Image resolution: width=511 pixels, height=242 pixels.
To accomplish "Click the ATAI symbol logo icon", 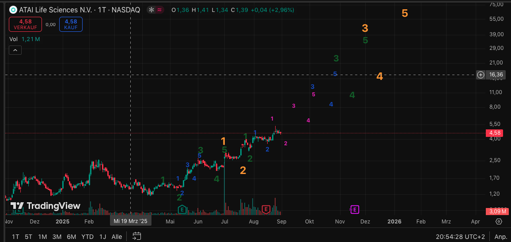I will (x=13, y=10).
